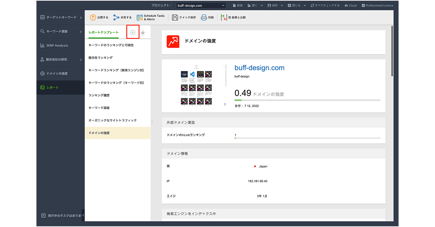Click the website preview thumbnail
The image size is (435, 227).
point(196,86)
